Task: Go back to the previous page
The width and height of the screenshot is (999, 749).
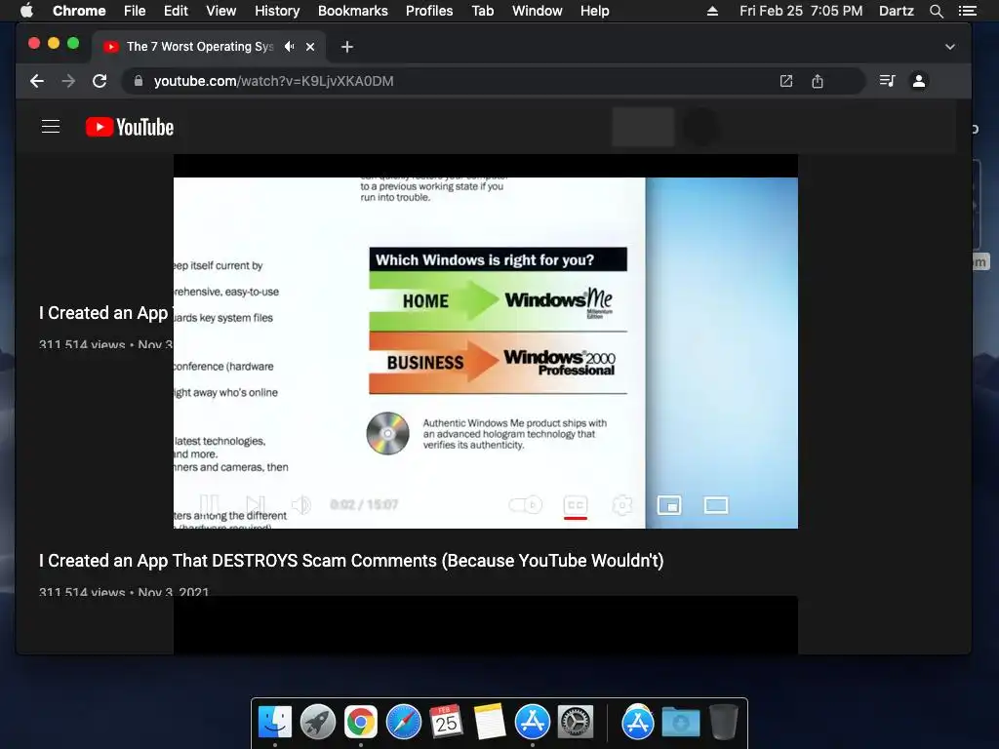Action: [37, 81]
